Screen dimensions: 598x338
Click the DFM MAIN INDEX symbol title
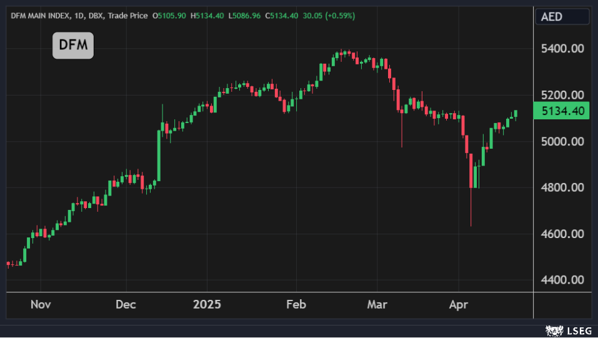pyautogui.click(x=41, y=15)
